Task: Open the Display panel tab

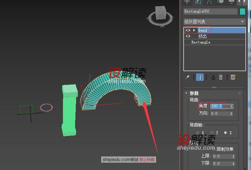Action: pos(232,2)
